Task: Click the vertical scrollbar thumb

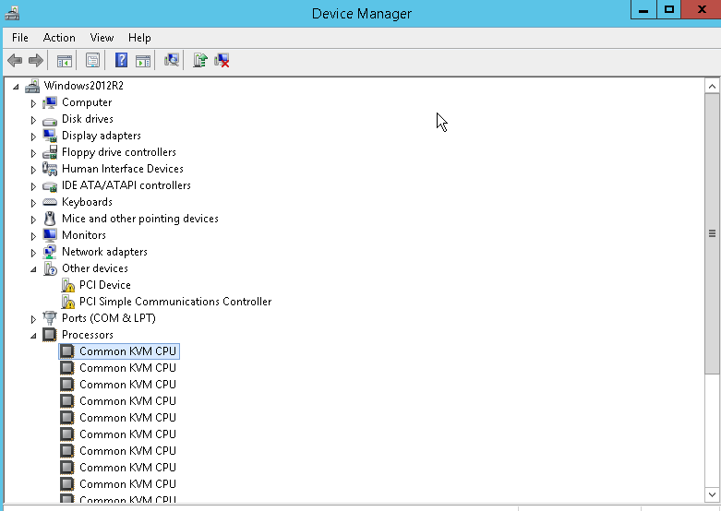Action: coord(712,234)
